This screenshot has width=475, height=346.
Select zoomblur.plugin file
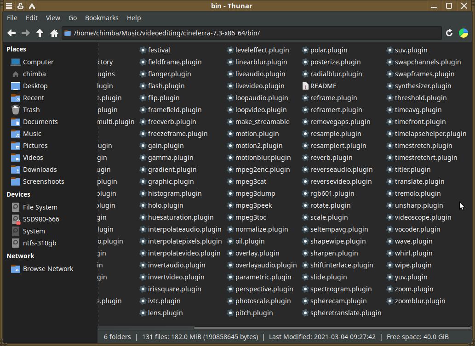416,301
